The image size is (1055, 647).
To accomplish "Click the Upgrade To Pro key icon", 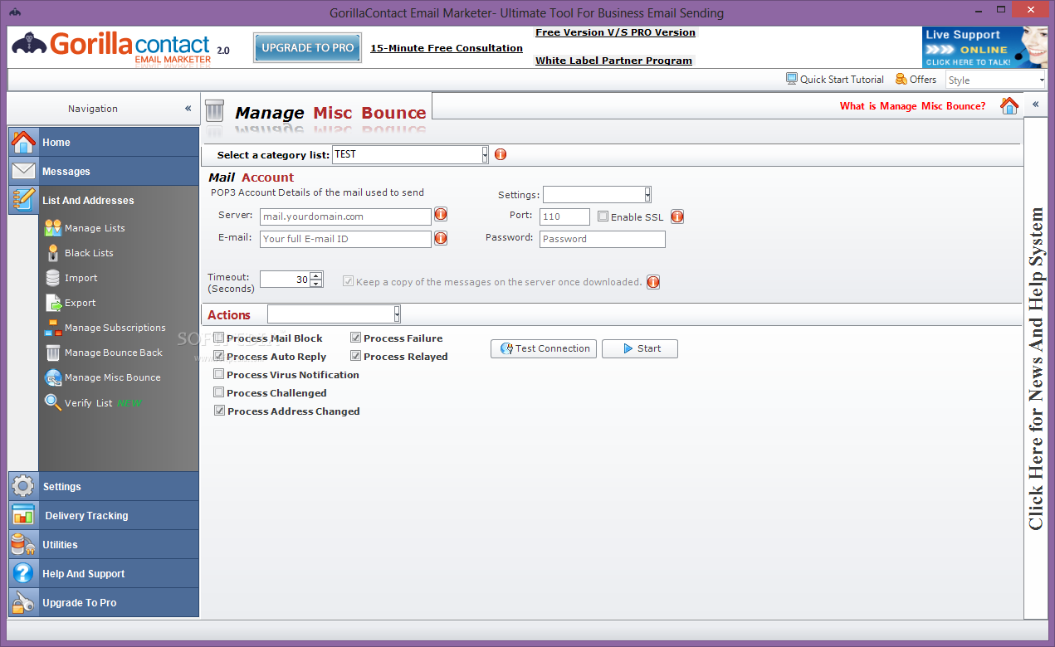I will click(23, 602).
